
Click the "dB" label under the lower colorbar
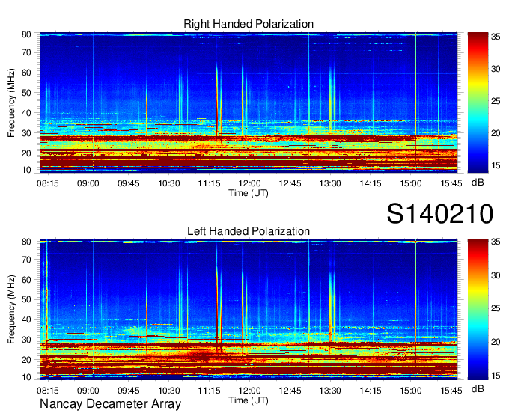pyautogui.click(x=478, y=388)
